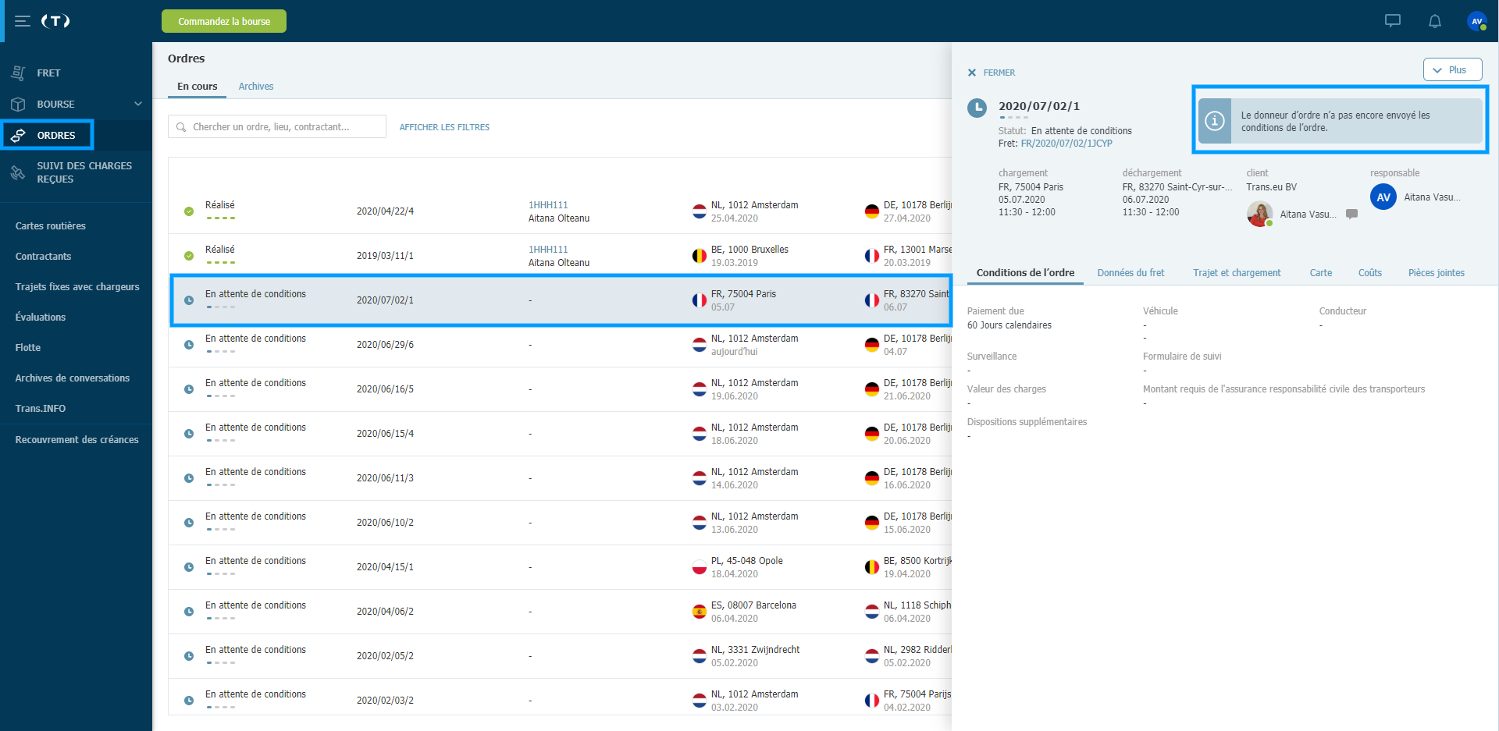Image resolution: width=1499 pixels, height=731 pixels.
Task: Open the Trajet et chargement tab
Action: click(x=1237, y=273)
